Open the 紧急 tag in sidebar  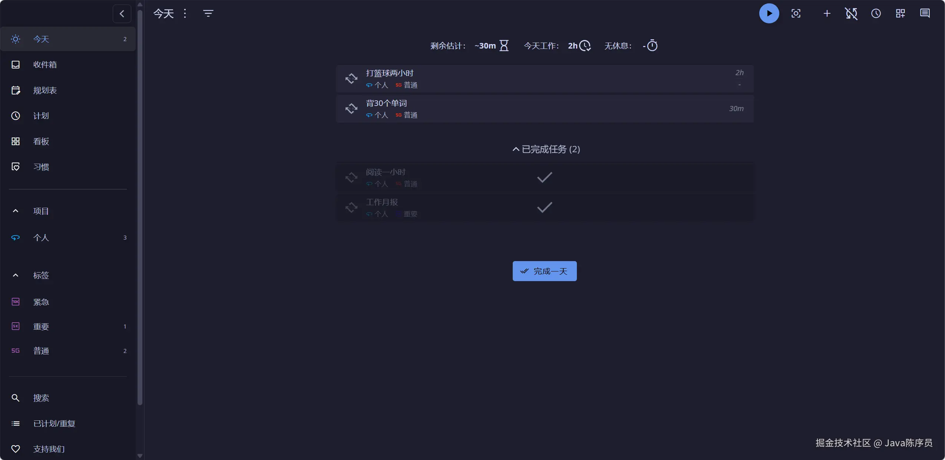41,302
